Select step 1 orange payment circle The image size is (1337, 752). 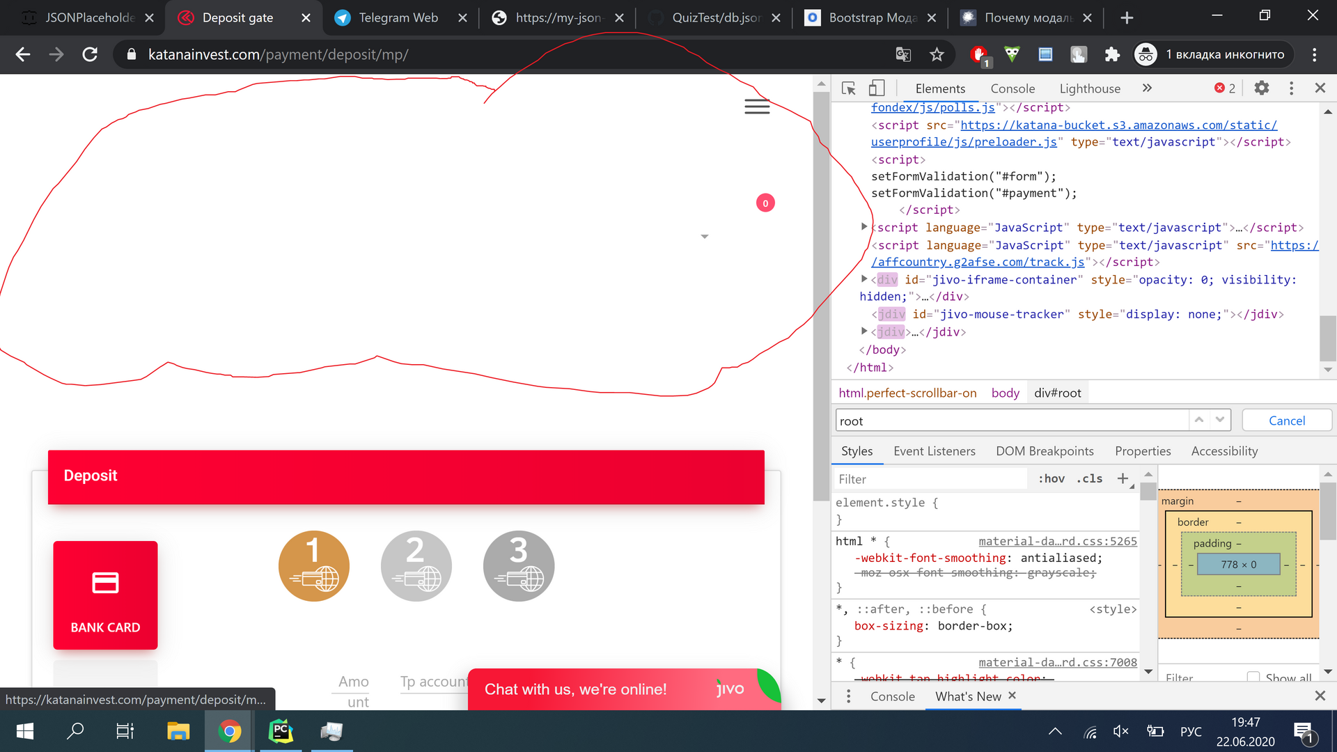pyautogui.click(x=313, y=566)
